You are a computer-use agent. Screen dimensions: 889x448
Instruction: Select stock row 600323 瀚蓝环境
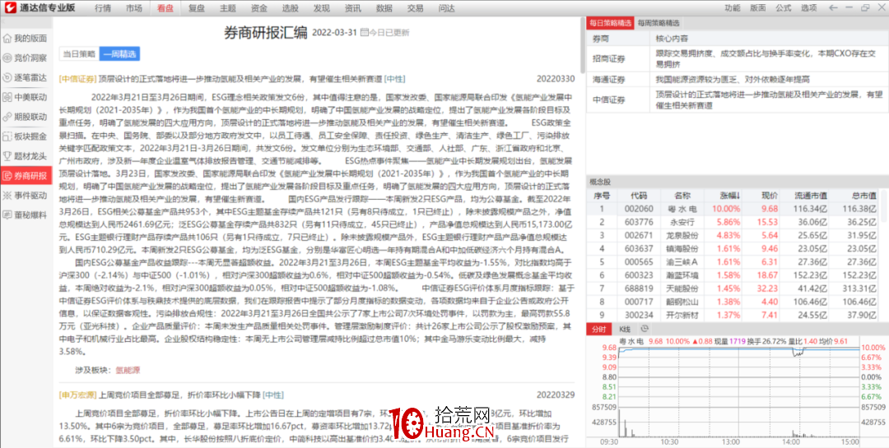733,275
